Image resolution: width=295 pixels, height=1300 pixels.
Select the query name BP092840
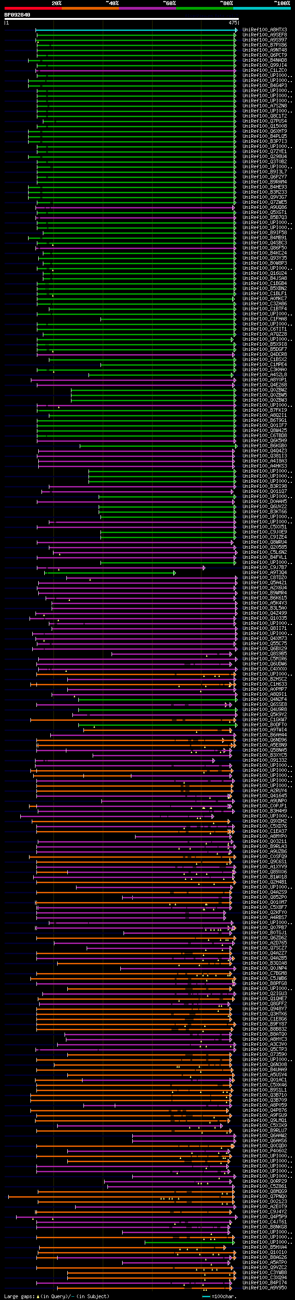tap(17, 15)
